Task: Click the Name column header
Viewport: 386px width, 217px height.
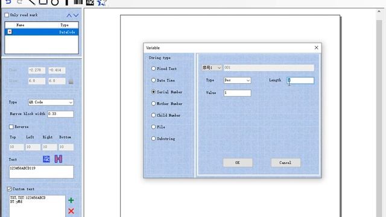Action: point(20,25)
